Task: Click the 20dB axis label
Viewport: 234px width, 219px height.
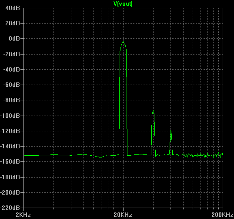Action: 13,24
